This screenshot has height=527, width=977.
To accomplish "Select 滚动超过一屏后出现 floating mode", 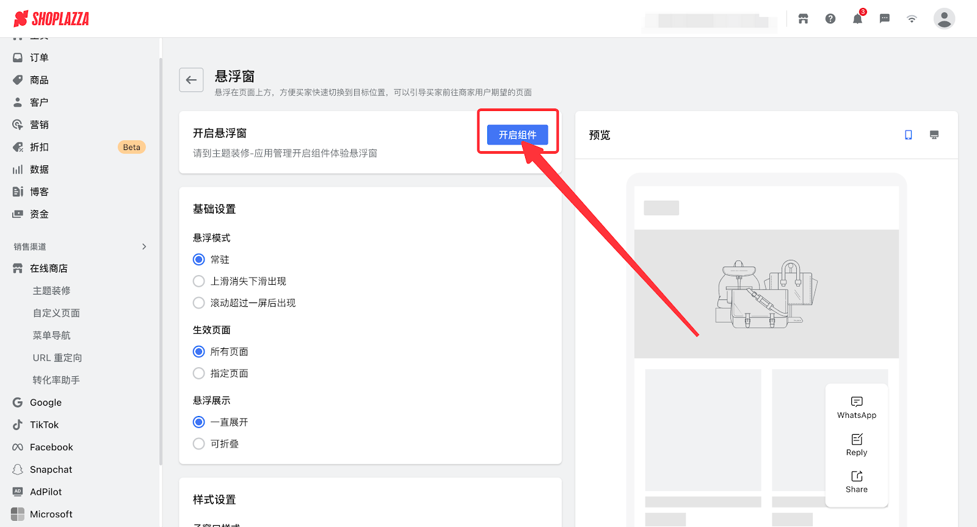I will point(199,303).
